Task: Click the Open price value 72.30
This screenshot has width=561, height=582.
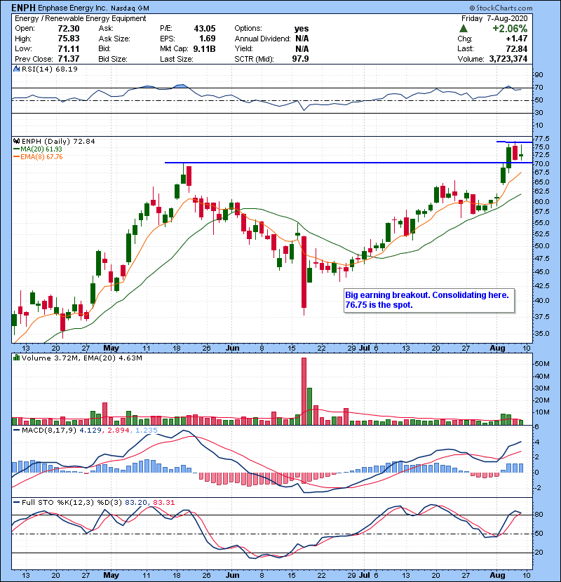Action: (x=69, y=29)
